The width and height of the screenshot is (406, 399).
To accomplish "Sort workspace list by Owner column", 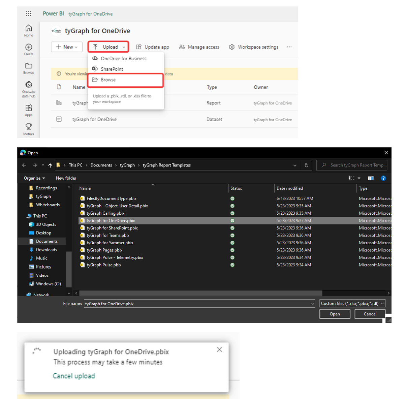I will pos(261,87).
